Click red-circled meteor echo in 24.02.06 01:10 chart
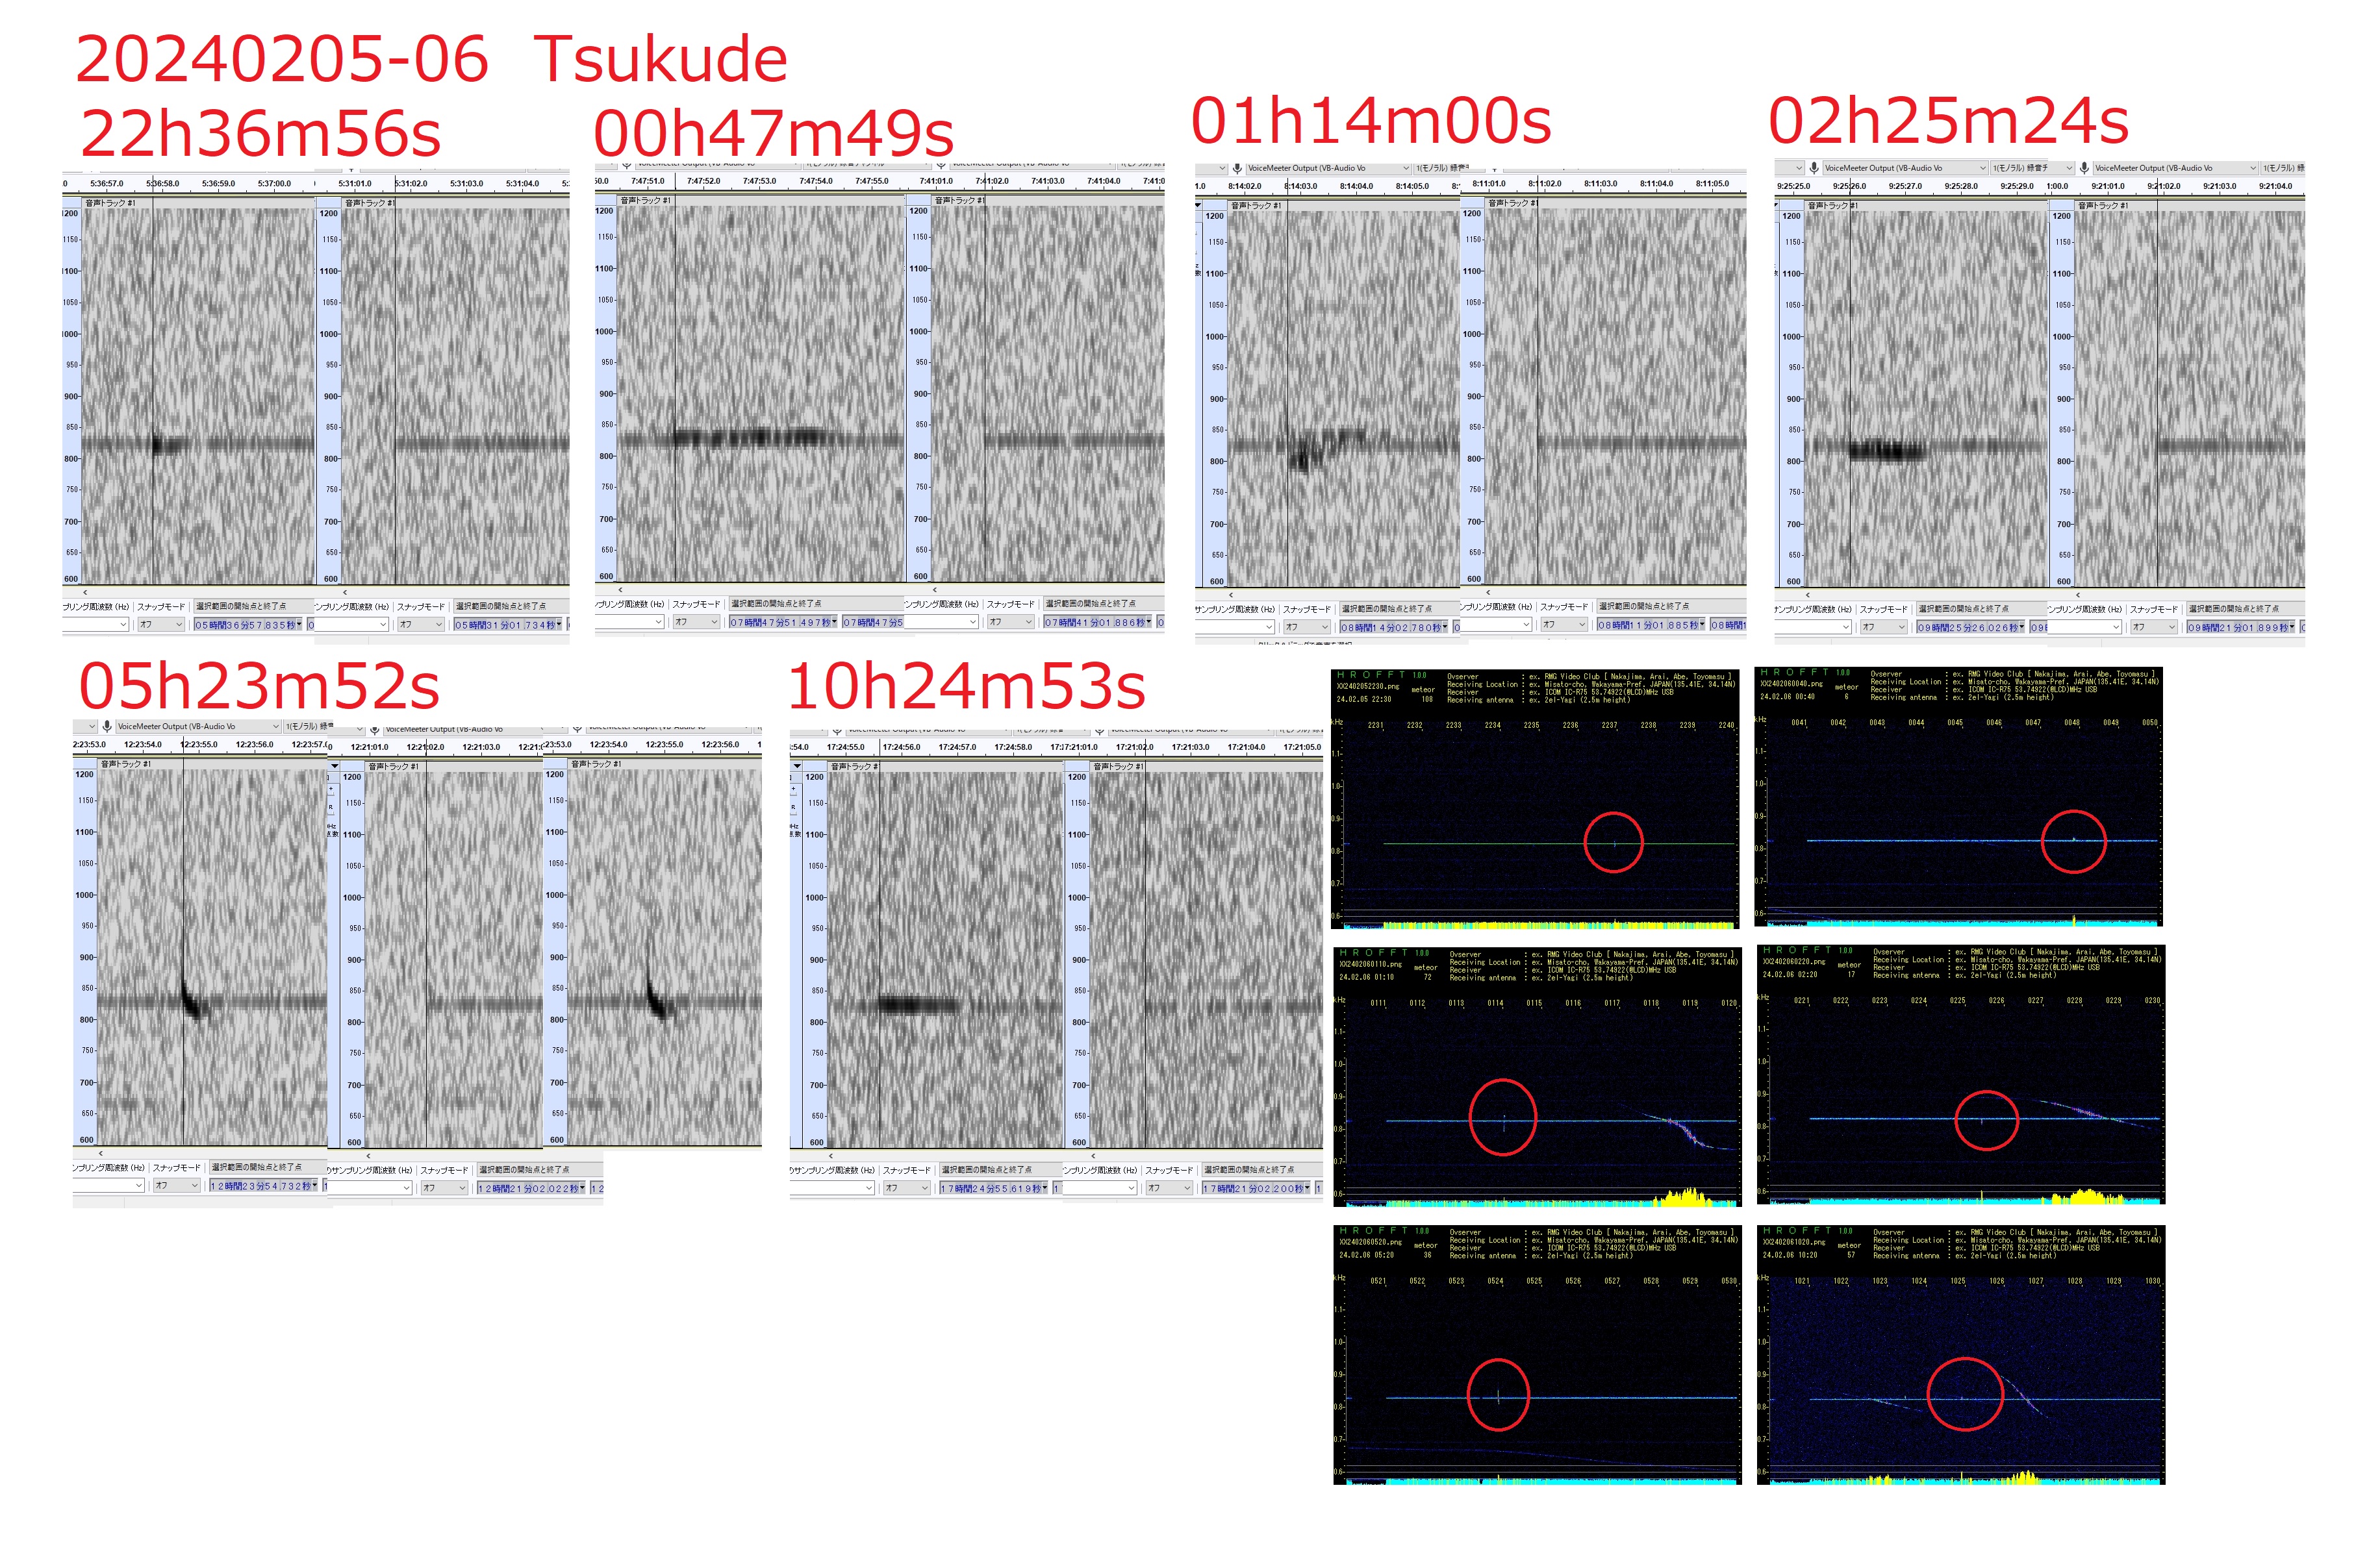The height and width of the screenshot is (1553, 2380). (1503, 1121)
